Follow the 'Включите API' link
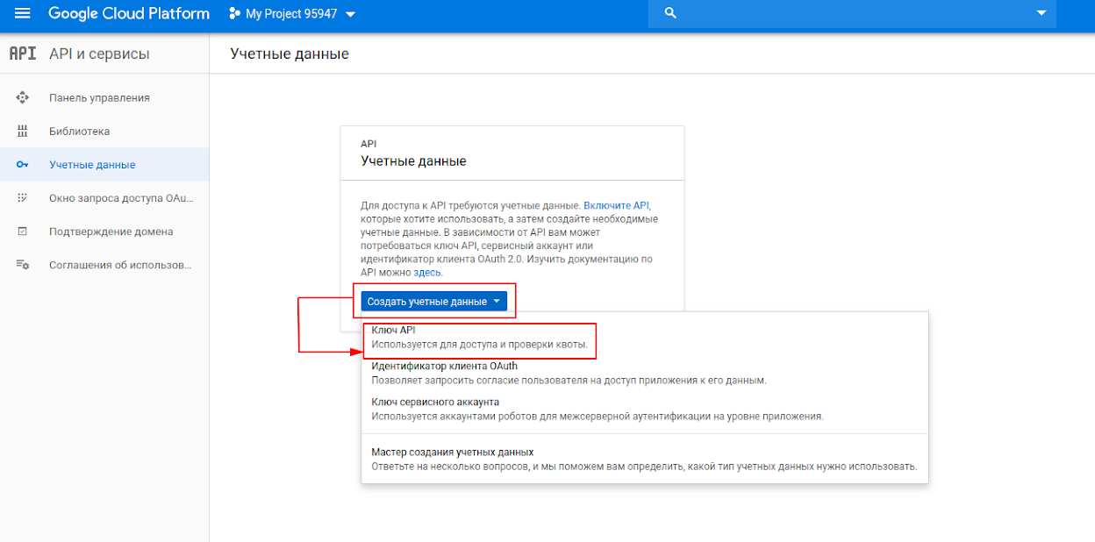The image size is (1095, 542). tap(616, 204)
